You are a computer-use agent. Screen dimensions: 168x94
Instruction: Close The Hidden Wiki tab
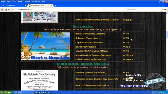click(x=26, y=5)
